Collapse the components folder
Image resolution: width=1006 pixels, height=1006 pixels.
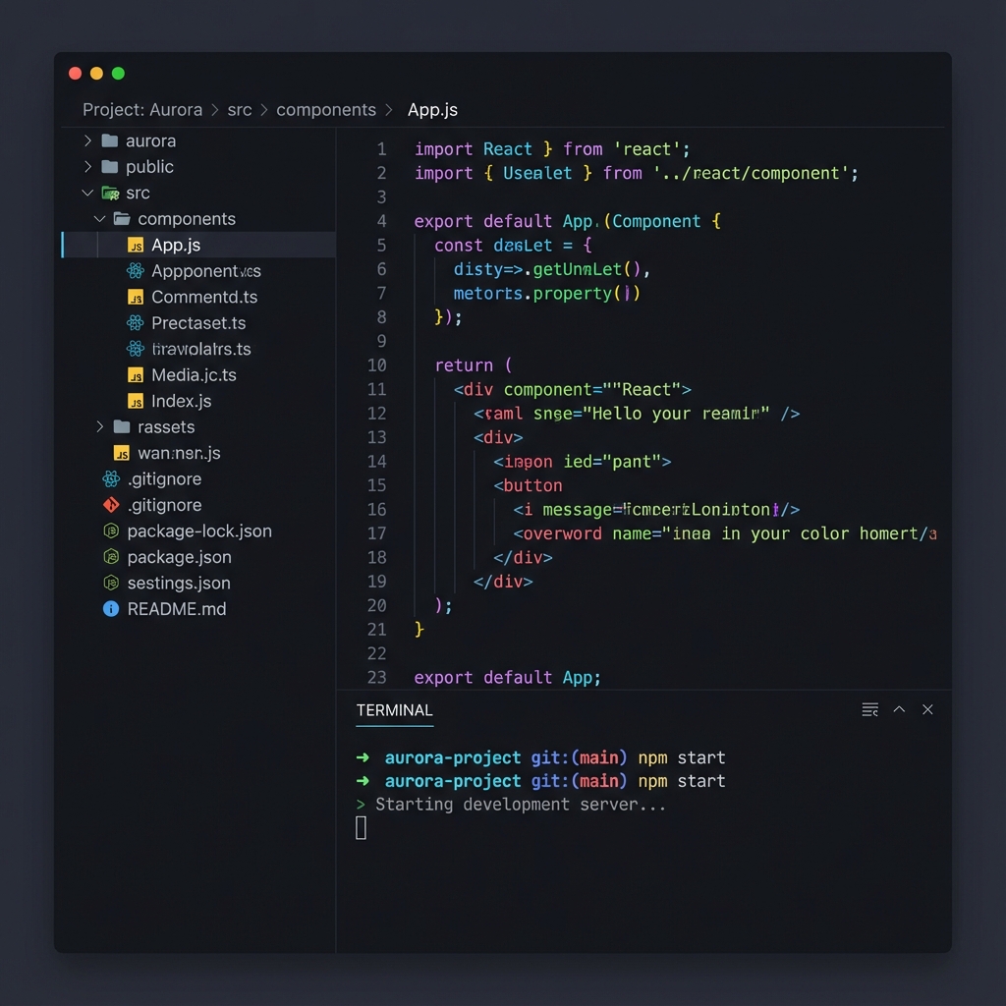click(100, 219)
